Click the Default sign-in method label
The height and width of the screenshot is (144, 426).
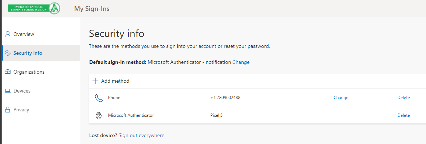[117, 62]
